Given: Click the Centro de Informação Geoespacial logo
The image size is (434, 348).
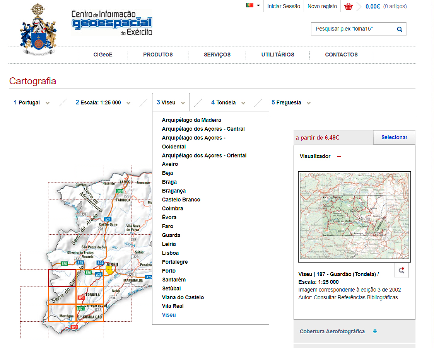Looking at the screenshot, I should click(112, 23).
